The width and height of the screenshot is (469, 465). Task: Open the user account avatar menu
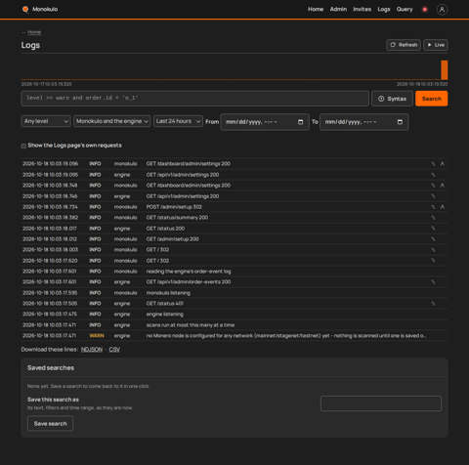point(442,10)
